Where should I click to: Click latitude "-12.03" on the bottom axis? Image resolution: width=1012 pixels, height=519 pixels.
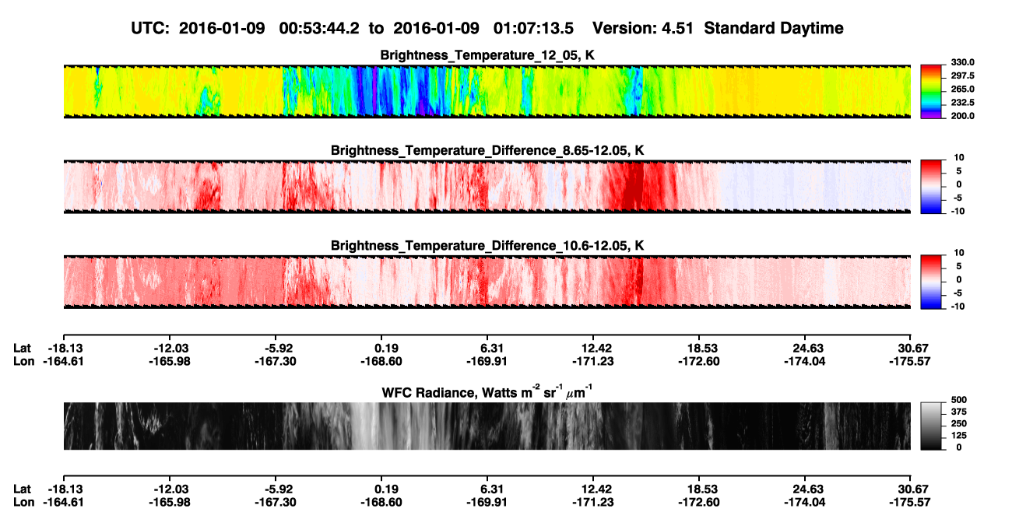pyautogui.click(x=170, y=489)
